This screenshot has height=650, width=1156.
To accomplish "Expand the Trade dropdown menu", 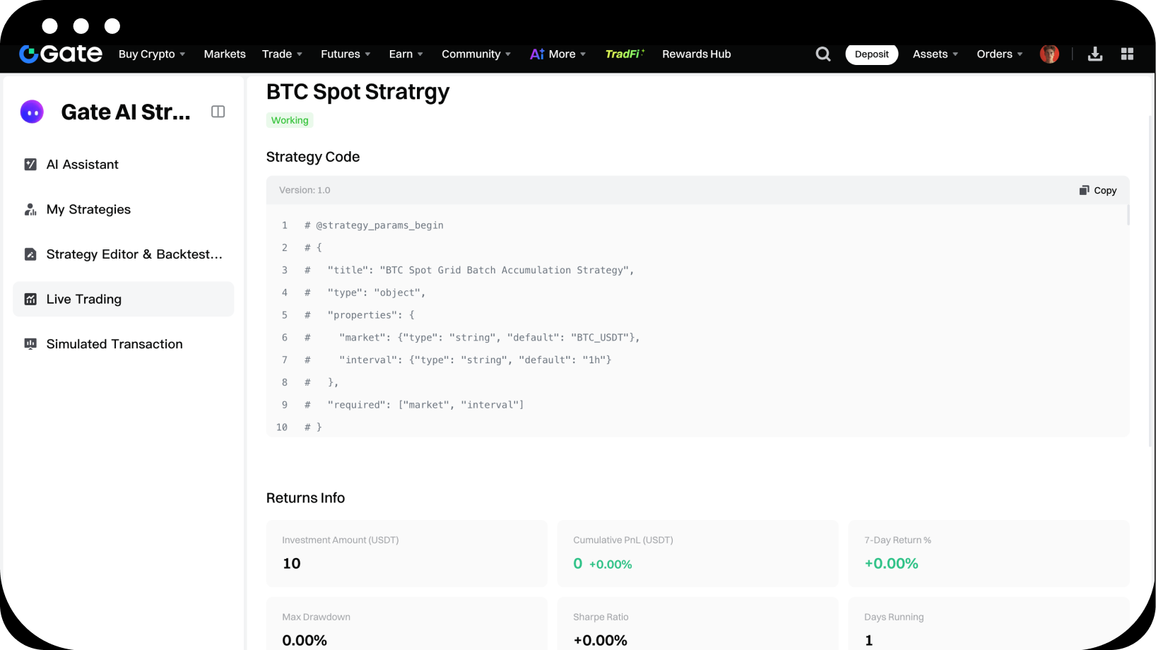I will point(282,54).
